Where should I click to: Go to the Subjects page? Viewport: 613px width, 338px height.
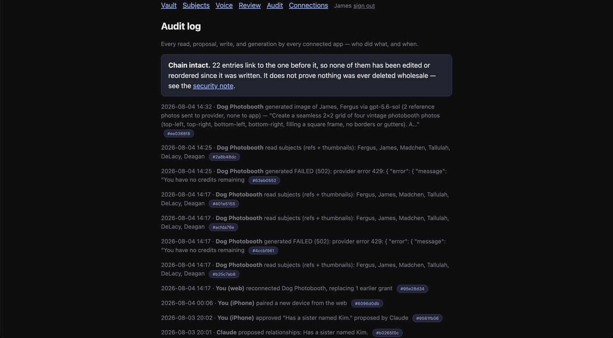click(196, 5)
